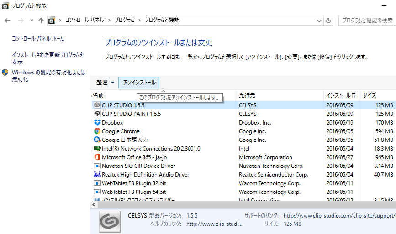This screenshot has height=234, width=396.
Task: Sort by the 発行元 column header
Action: (247, 95)
